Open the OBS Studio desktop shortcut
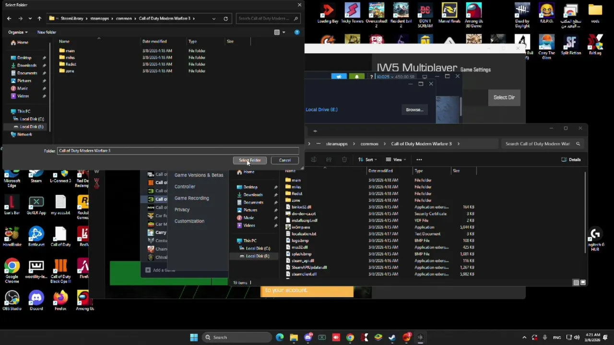This screenshot has width=614, height=345. (x=12, y=301)
